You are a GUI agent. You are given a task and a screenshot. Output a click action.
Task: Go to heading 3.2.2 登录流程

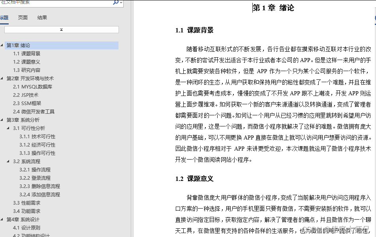coord(35,178)
